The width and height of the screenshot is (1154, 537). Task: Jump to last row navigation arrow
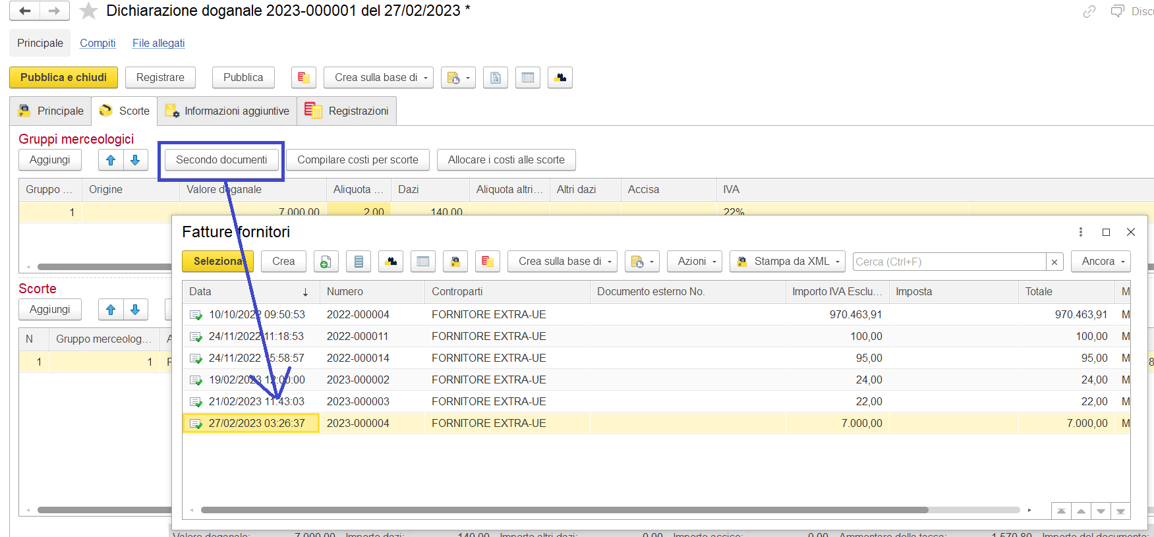click(1120, 511)
